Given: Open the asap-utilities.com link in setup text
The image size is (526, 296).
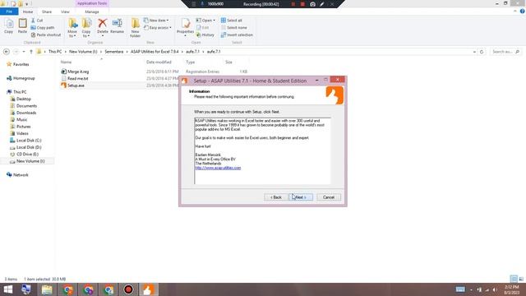Looking at the screenshot, I should [218, 168].
